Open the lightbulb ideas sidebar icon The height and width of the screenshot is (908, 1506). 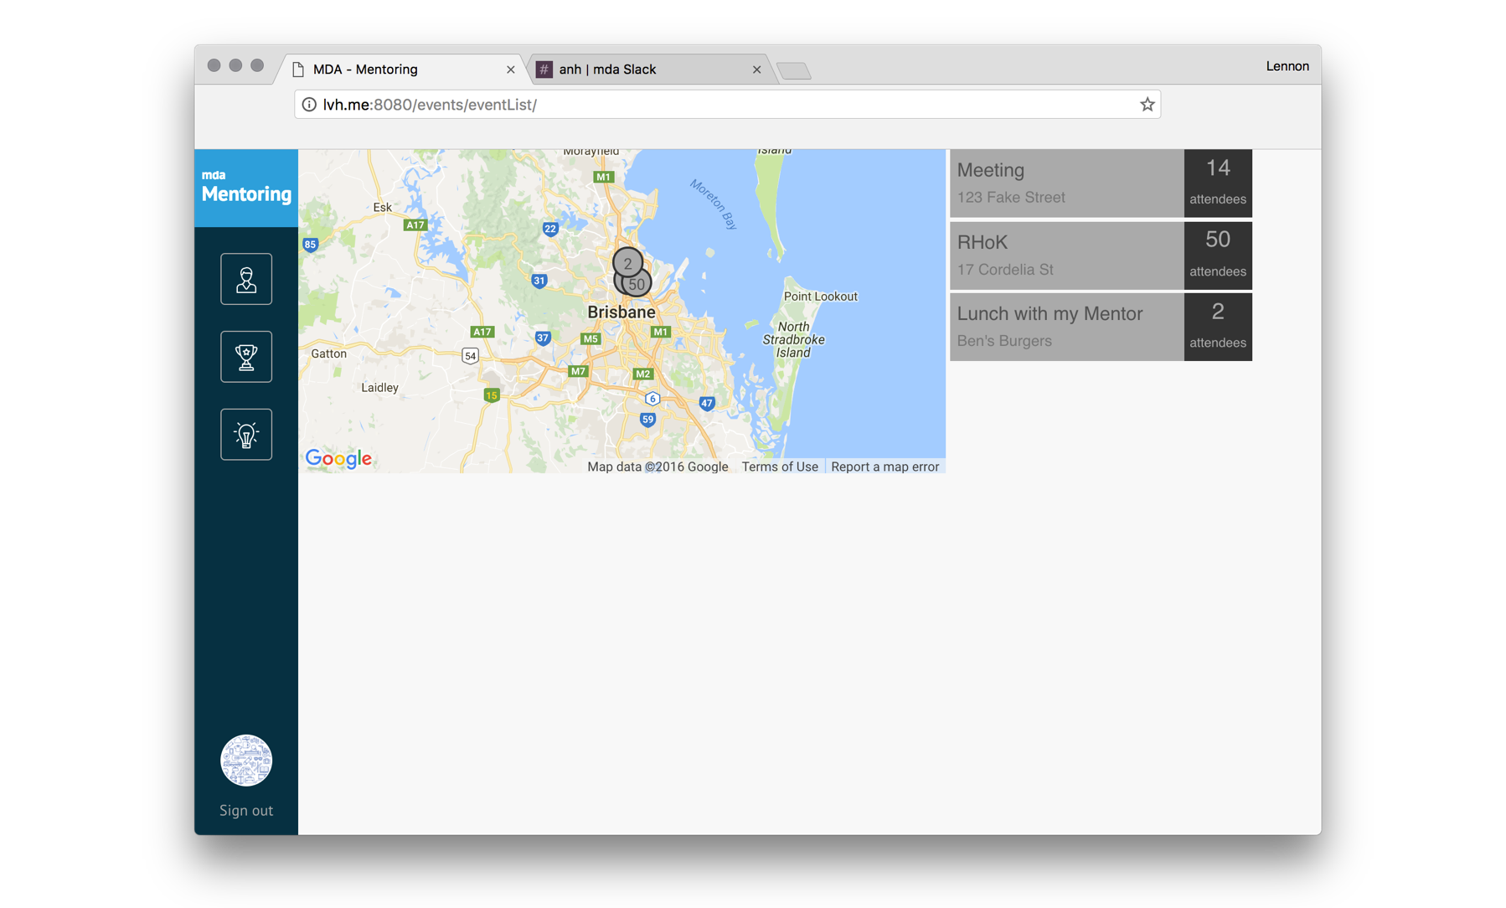[245, 435]
